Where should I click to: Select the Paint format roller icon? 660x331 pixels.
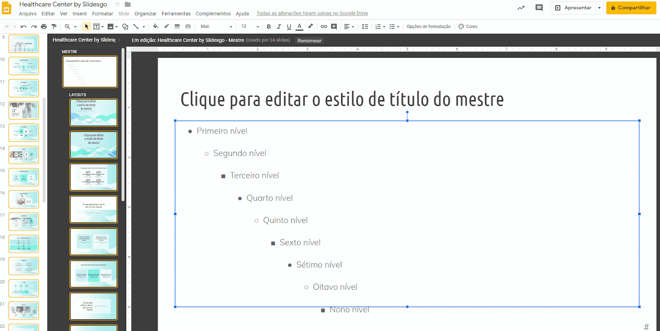pyautogui.click(x=54, y=26)
